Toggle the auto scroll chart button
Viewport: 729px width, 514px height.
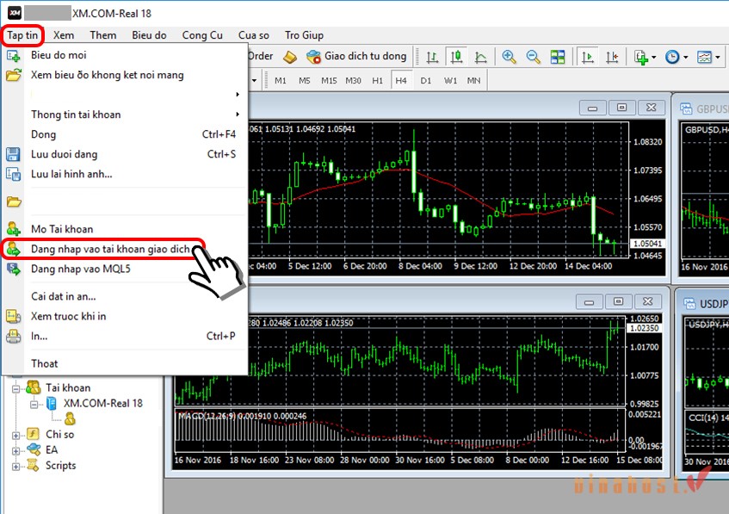[x=588, y=57]
